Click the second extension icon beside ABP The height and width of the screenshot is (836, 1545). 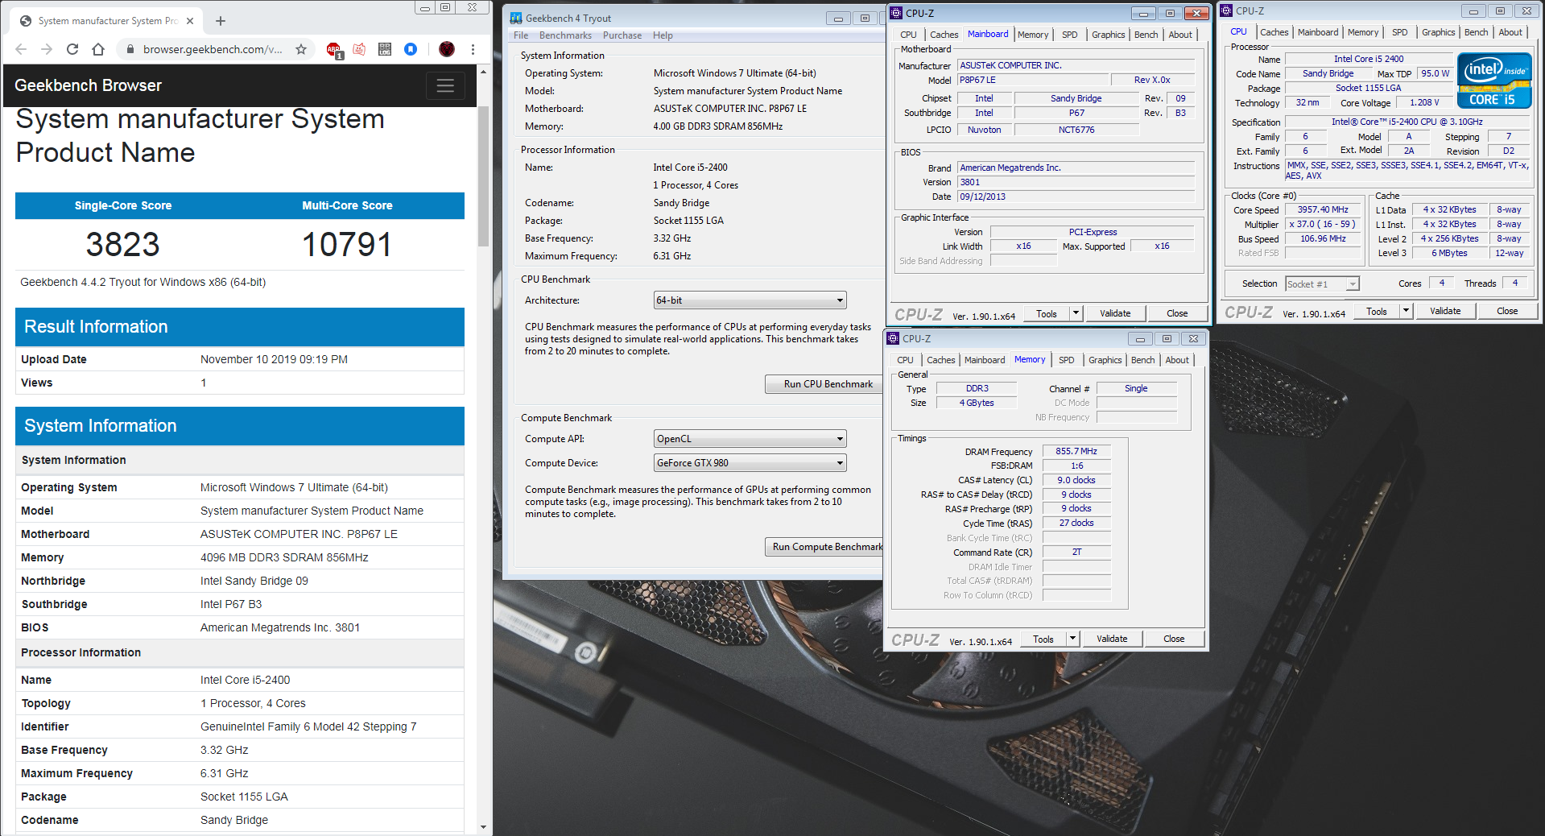(x=359, y=49)
